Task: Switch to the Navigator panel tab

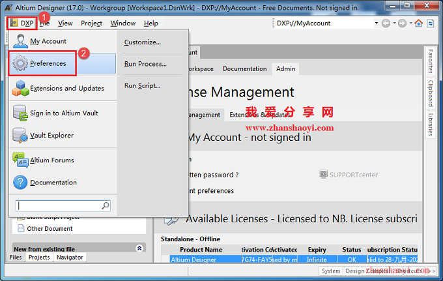Action: [x=70, y=258]
